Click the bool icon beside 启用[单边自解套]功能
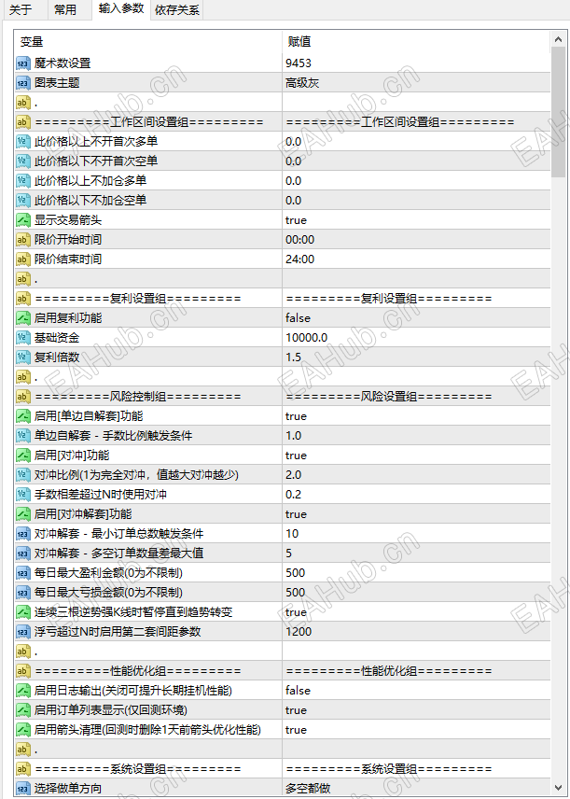Image resolution: width=570 pixels, height=799 pixels. [23, 416]
